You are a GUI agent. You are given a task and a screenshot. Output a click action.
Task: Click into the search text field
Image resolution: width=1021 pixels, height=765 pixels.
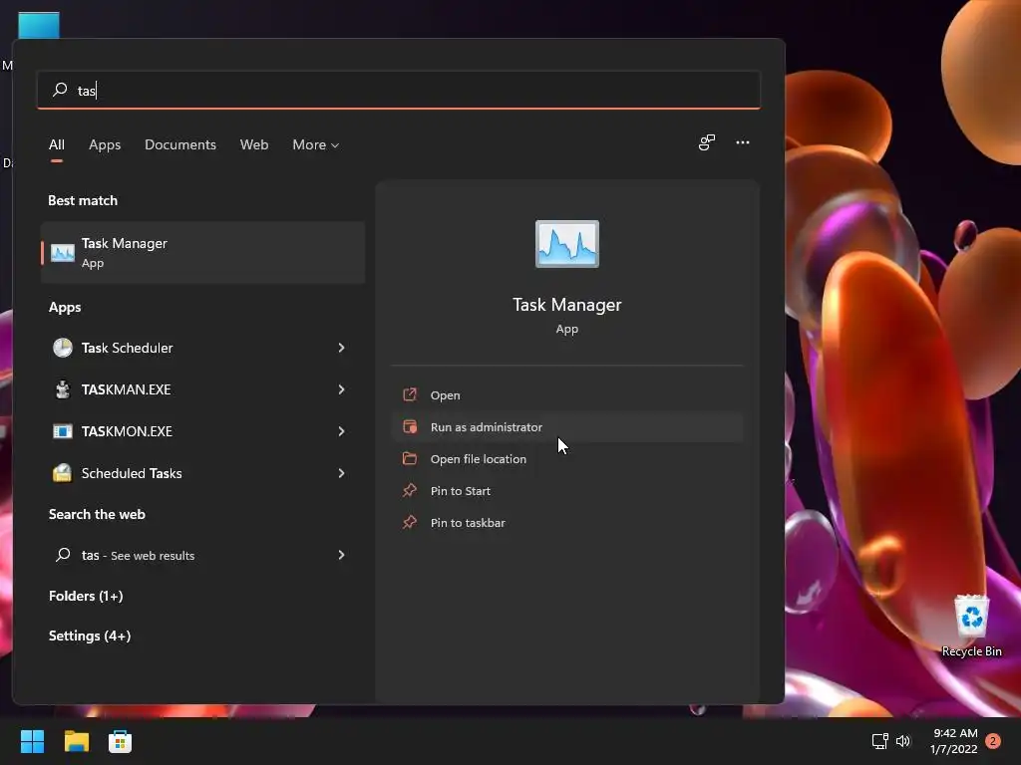399,90
